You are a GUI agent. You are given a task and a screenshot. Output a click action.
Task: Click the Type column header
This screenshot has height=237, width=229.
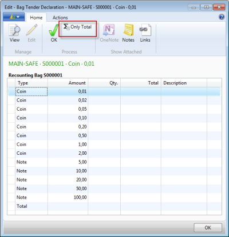(x=31, y=83)
